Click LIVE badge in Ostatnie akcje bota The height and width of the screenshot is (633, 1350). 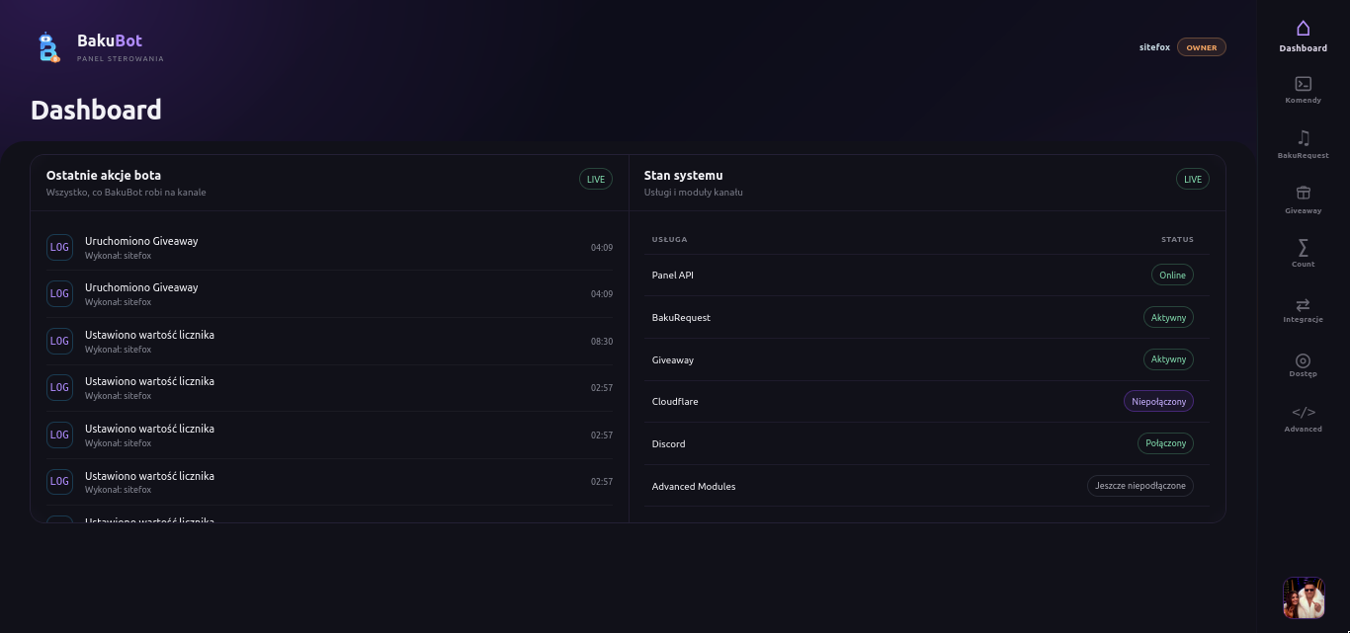tap(596, 179)
